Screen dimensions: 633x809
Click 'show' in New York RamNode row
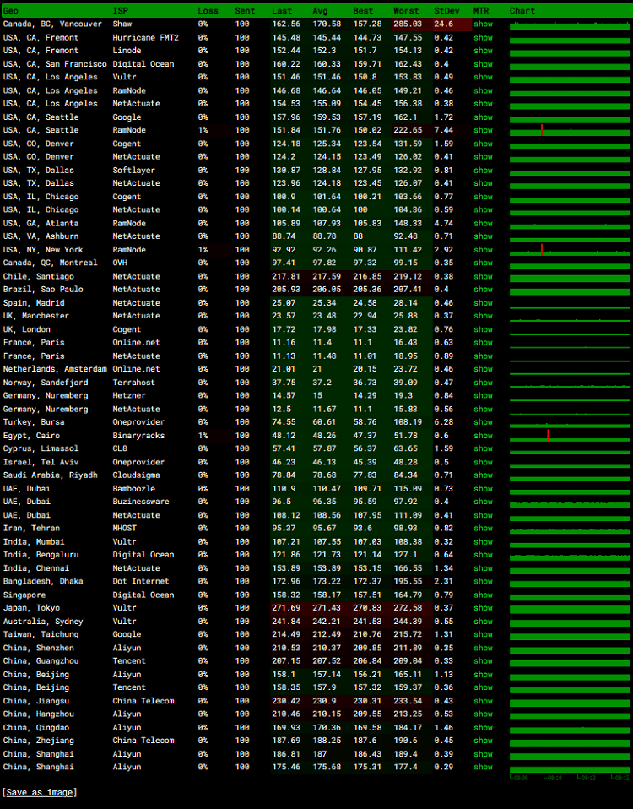point(483,249)
